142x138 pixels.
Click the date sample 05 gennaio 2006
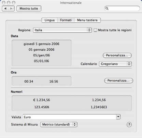click(41, 50)
